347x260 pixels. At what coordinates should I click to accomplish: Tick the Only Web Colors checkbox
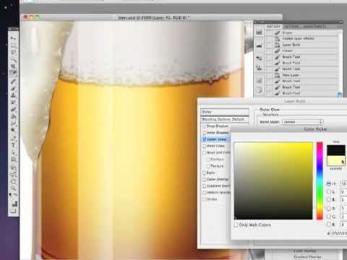(x=236, y=225)
